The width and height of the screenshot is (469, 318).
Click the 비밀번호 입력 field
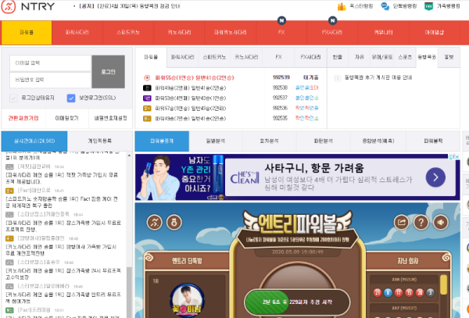tap(50, 80)
